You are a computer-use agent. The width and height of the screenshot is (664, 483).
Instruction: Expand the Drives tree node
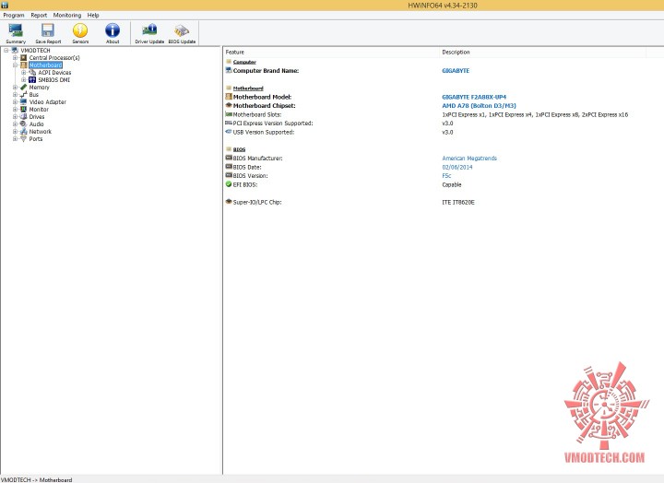[16, 117]
